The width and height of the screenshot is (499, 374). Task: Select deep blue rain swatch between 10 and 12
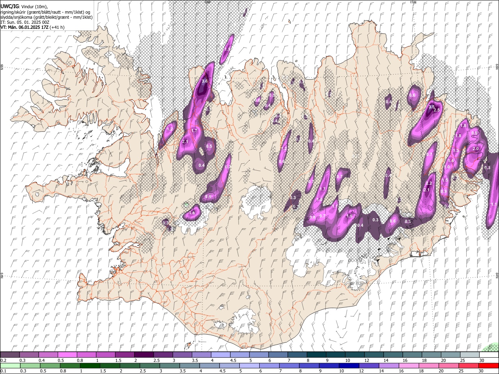point(349,365)
